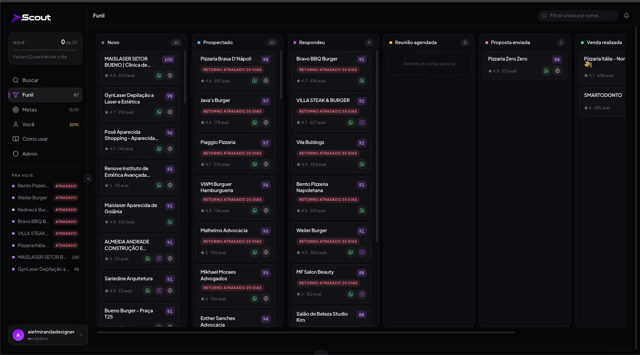This screenshot has width=640, height=355.
Task: Open Renove Instituto de Estética card
Action: pyautogui.click(x=139, y=178)
